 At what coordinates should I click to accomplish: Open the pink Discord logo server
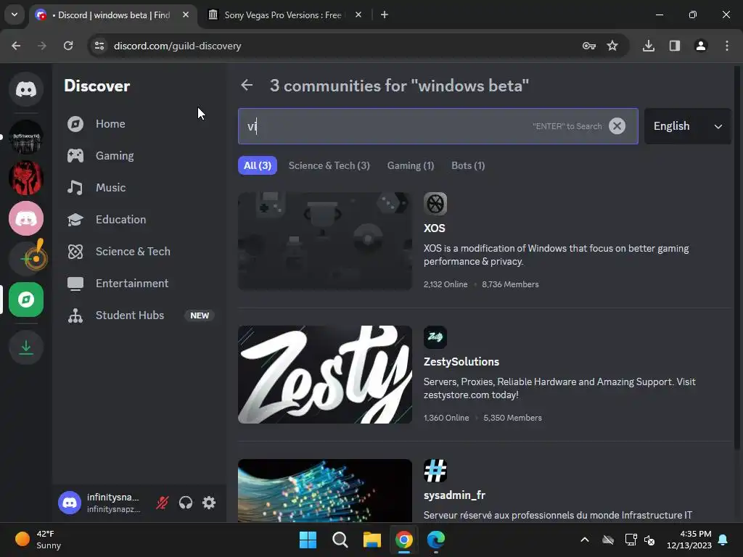(x=26, y=218)
